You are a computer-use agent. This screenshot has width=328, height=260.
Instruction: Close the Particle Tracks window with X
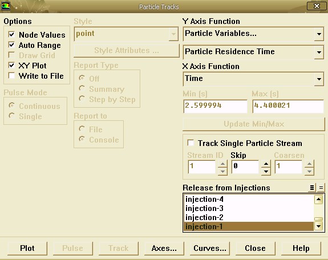(317, 6)
